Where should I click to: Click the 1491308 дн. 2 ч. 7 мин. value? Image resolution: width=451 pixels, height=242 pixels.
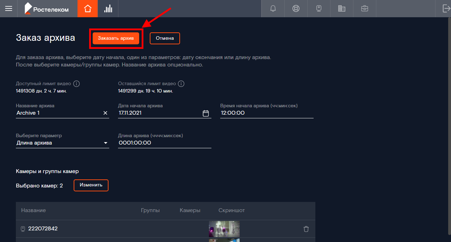[x=41, y=91]
